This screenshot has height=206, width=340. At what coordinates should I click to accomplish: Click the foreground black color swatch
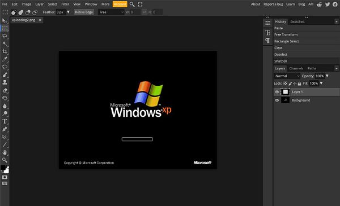(x=3, y=168)
